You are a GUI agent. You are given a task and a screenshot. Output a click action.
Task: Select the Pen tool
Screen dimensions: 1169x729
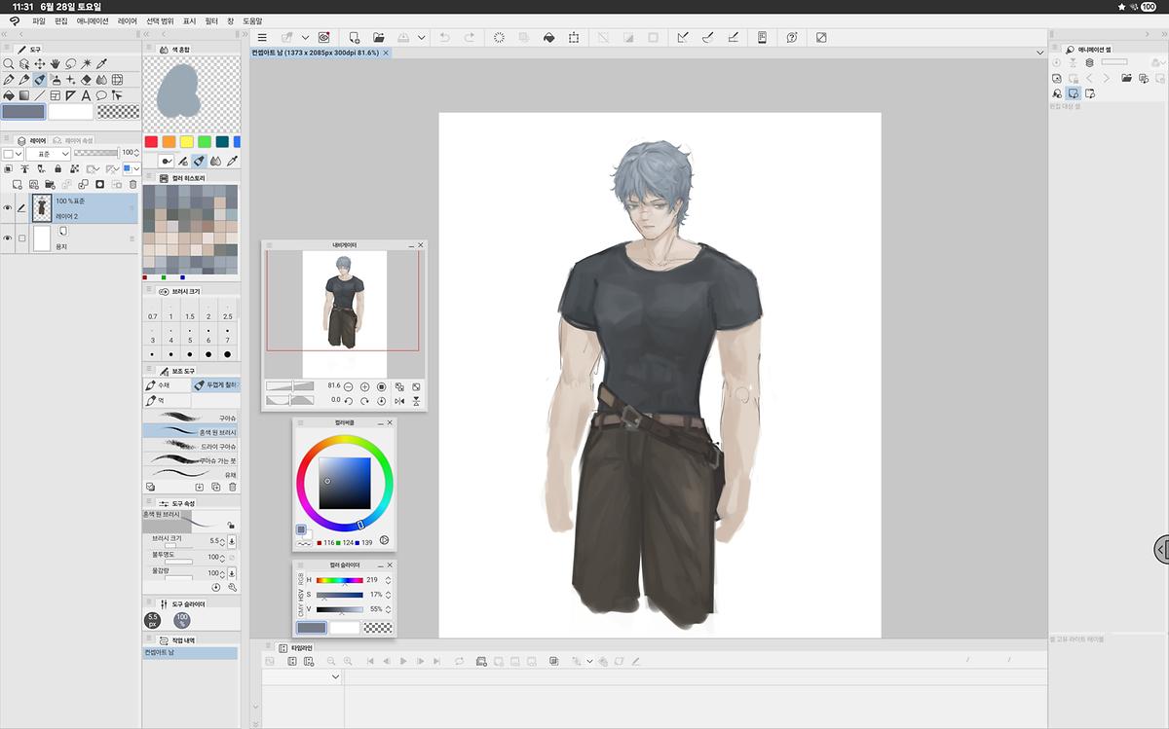pyautogui.click(x=9, y=80)
